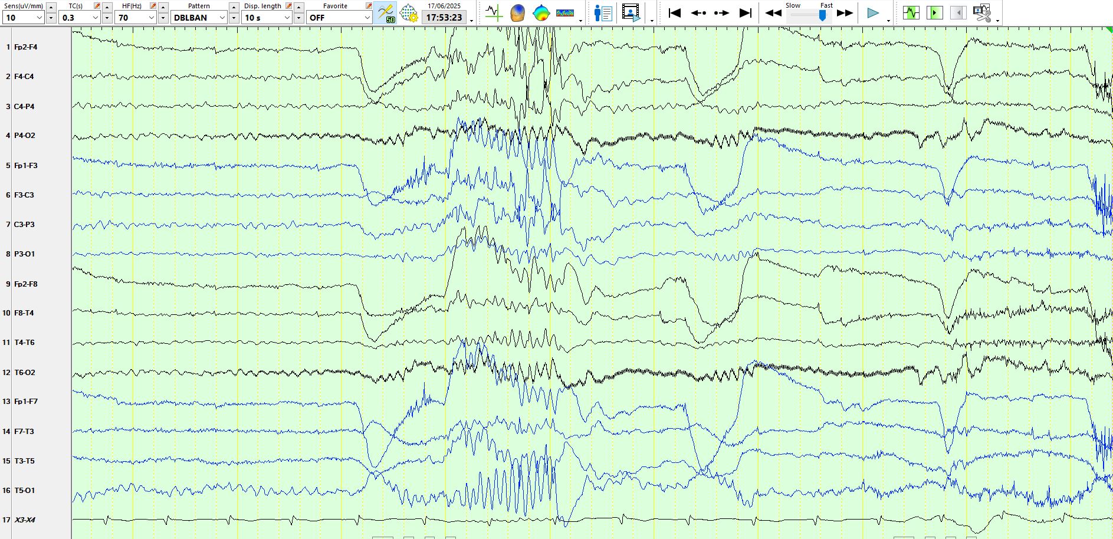
Task: Click the gray panel with left arrow icon
Action: point(958,13)
